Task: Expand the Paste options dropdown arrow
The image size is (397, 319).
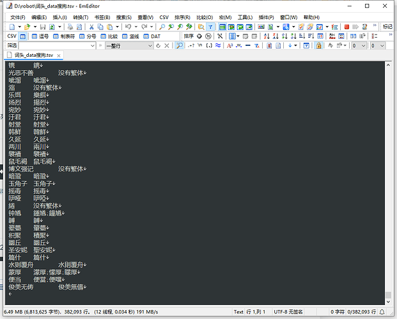Action: tap(116, 27)
